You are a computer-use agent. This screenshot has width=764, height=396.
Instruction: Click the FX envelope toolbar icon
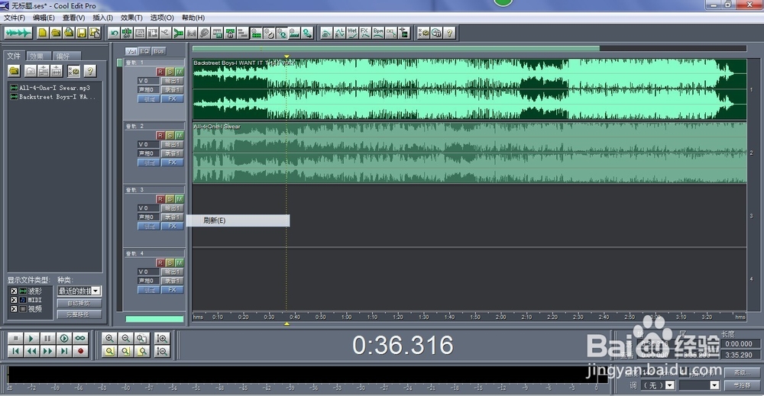(x=365, y=33)
